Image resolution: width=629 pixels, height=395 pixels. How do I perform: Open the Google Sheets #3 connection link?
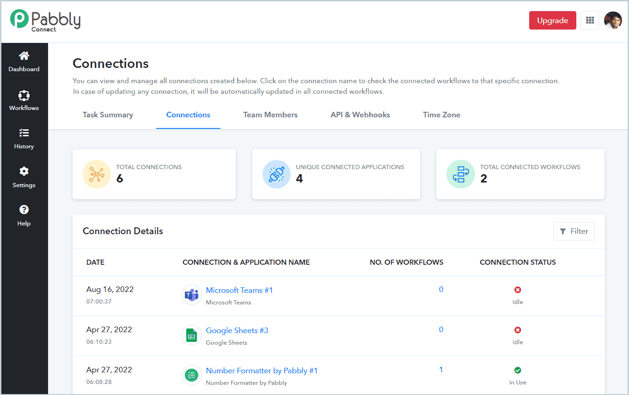(237, 330)
